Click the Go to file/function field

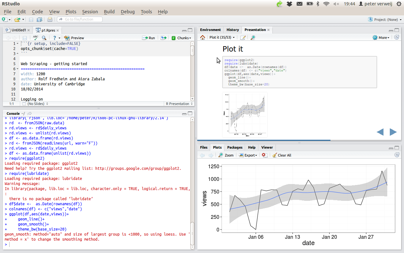pos(80,19)
